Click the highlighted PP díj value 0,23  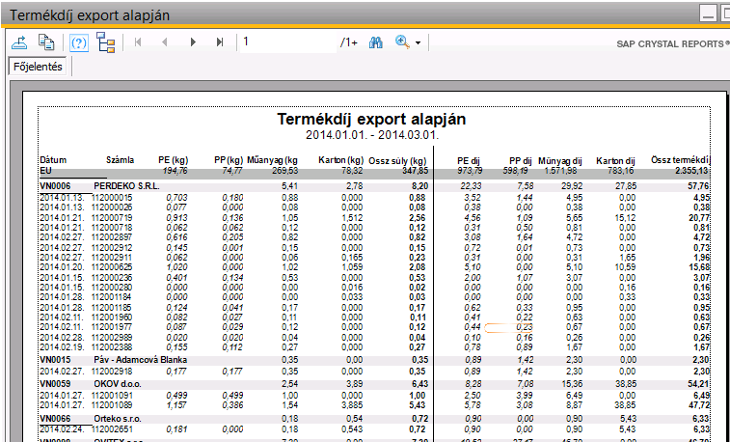(x=524, y=327)
